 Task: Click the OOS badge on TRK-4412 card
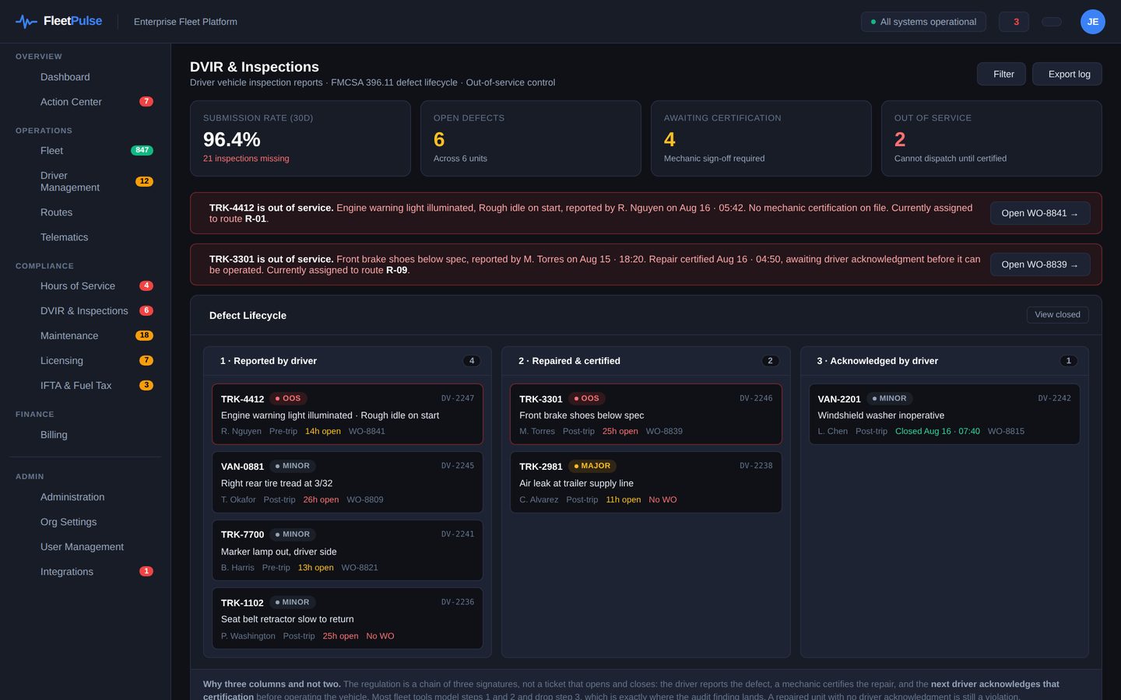(x=288, y=398)
